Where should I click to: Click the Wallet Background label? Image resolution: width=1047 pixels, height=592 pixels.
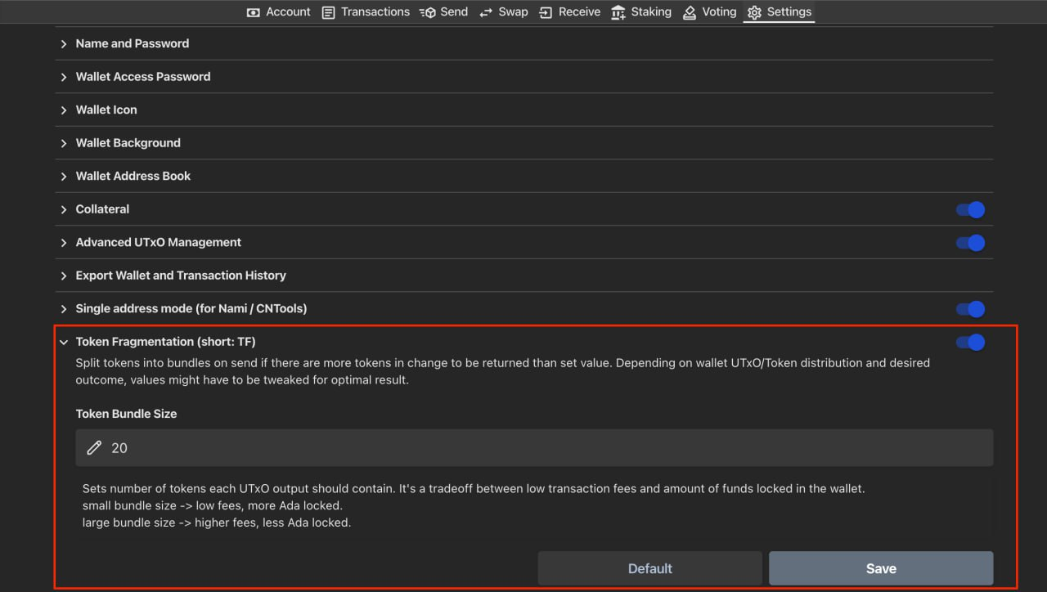[128, 143]
